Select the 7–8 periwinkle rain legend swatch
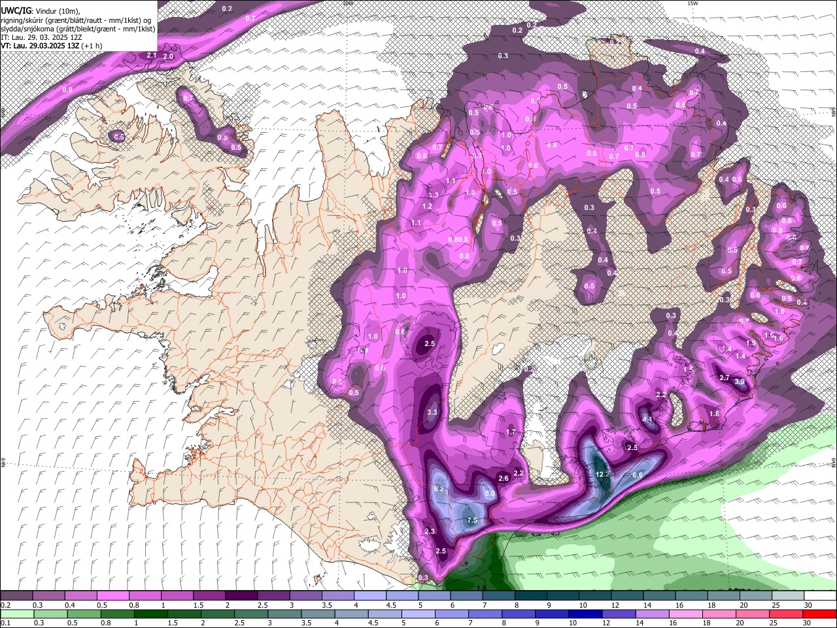The width and height of the screenshot is (837, 628). 485,614
